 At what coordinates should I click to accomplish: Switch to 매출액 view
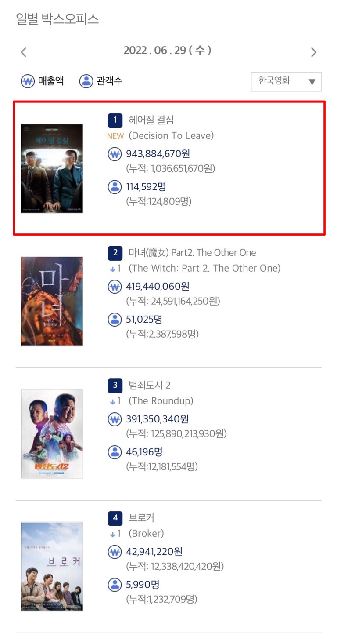(51, 81)
